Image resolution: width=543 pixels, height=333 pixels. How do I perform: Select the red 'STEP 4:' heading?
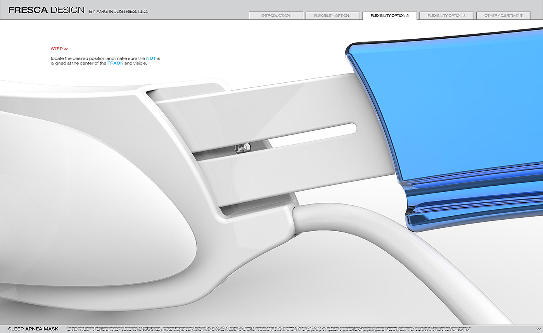pyautogui.click(x=60, y=49)
